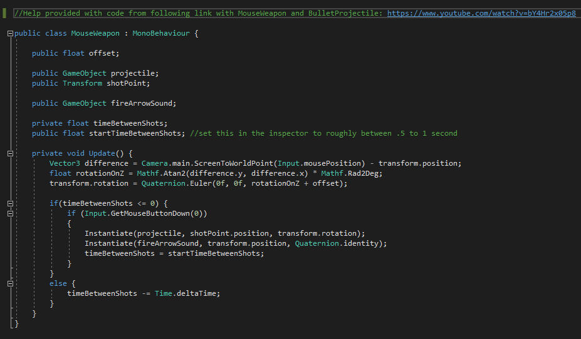This screenshot has height=339, width=581.
Task: Click Quaternion.Euler call
Action: [176, 183]
